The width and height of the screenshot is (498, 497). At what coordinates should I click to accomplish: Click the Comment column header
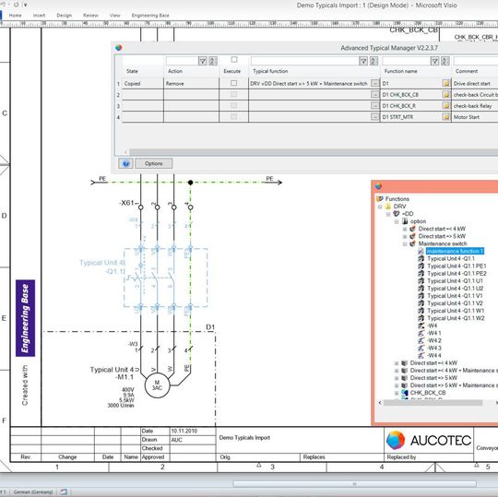click(467, 71)
